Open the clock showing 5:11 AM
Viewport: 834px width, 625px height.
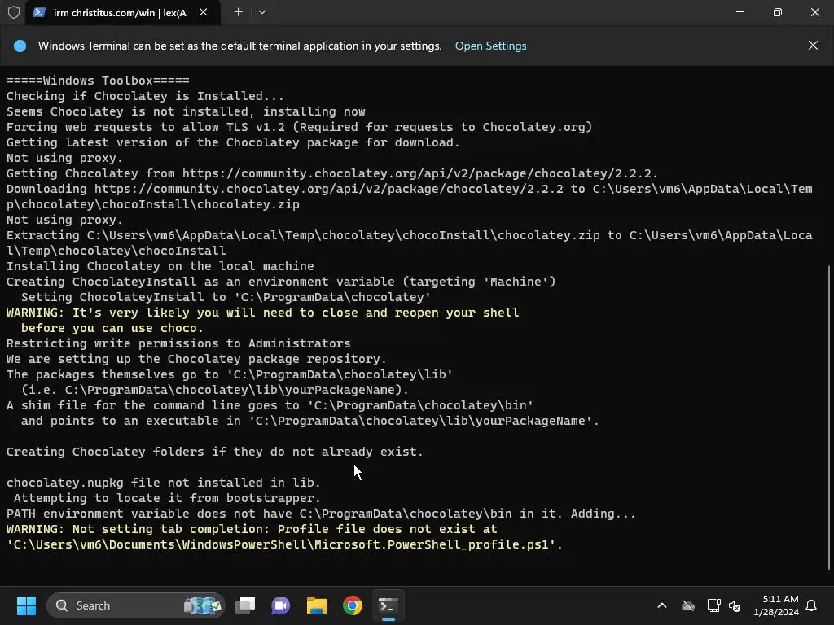(776, 605)
